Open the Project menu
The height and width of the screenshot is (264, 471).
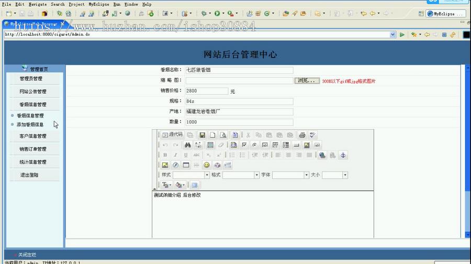point(76,4)
